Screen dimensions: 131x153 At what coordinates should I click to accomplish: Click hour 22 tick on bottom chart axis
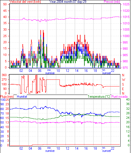[x=112, y=149]
